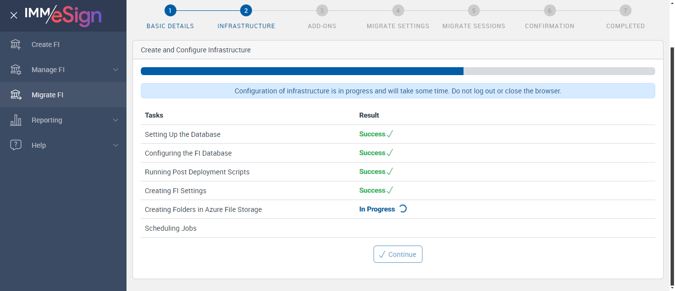Expand the Help submenu chevron
675x291 pixels.
[x=116, y=145]
